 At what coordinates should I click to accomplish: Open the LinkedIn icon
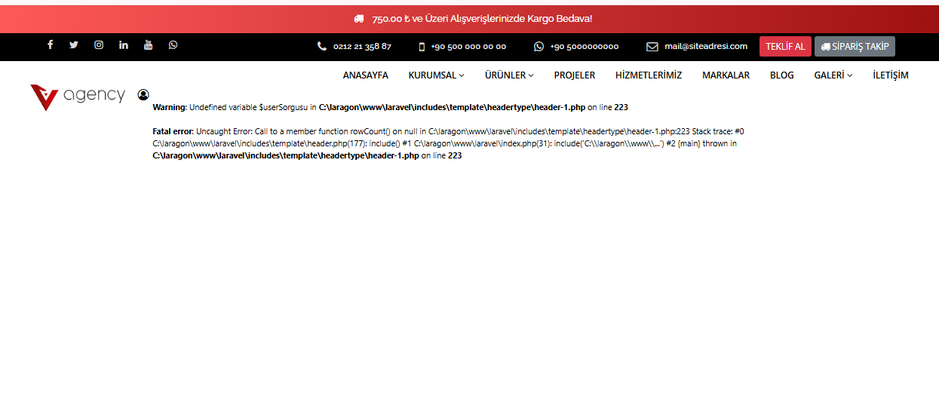(x=124, y=45)
